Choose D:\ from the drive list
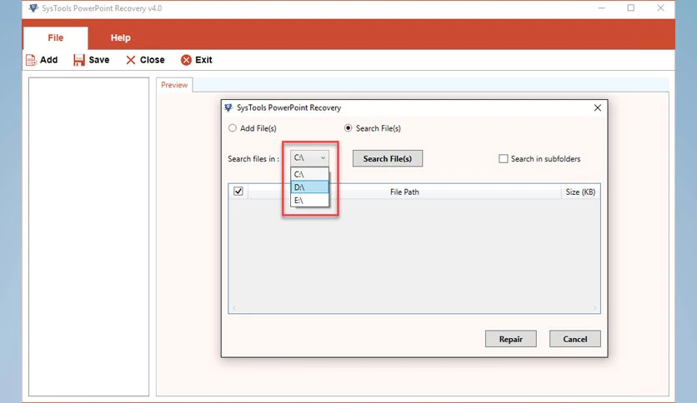Image resolution: width=697 pixels, height=403 pixels. [x=309, y=187]
